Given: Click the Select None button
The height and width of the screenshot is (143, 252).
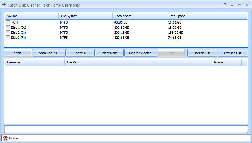Looking at the screenshot, I should point(109,53).
